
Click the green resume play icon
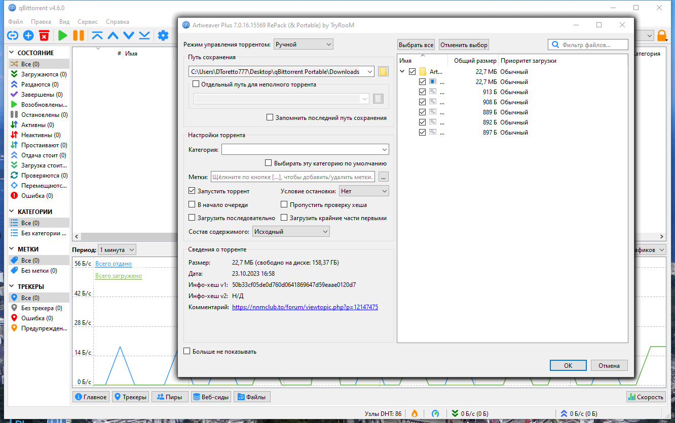(x=62, y=35)
